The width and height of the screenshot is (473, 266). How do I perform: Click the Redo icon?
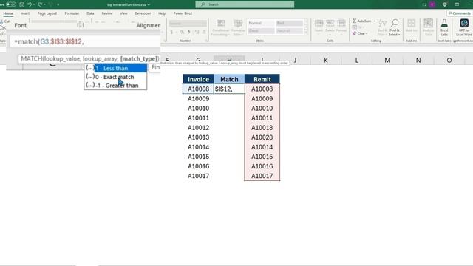(x=40, y=4)
